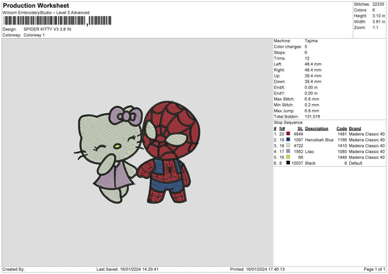The image size is (388, 274).
Task: Click the yellow thread color swatch
Action: 288,157
